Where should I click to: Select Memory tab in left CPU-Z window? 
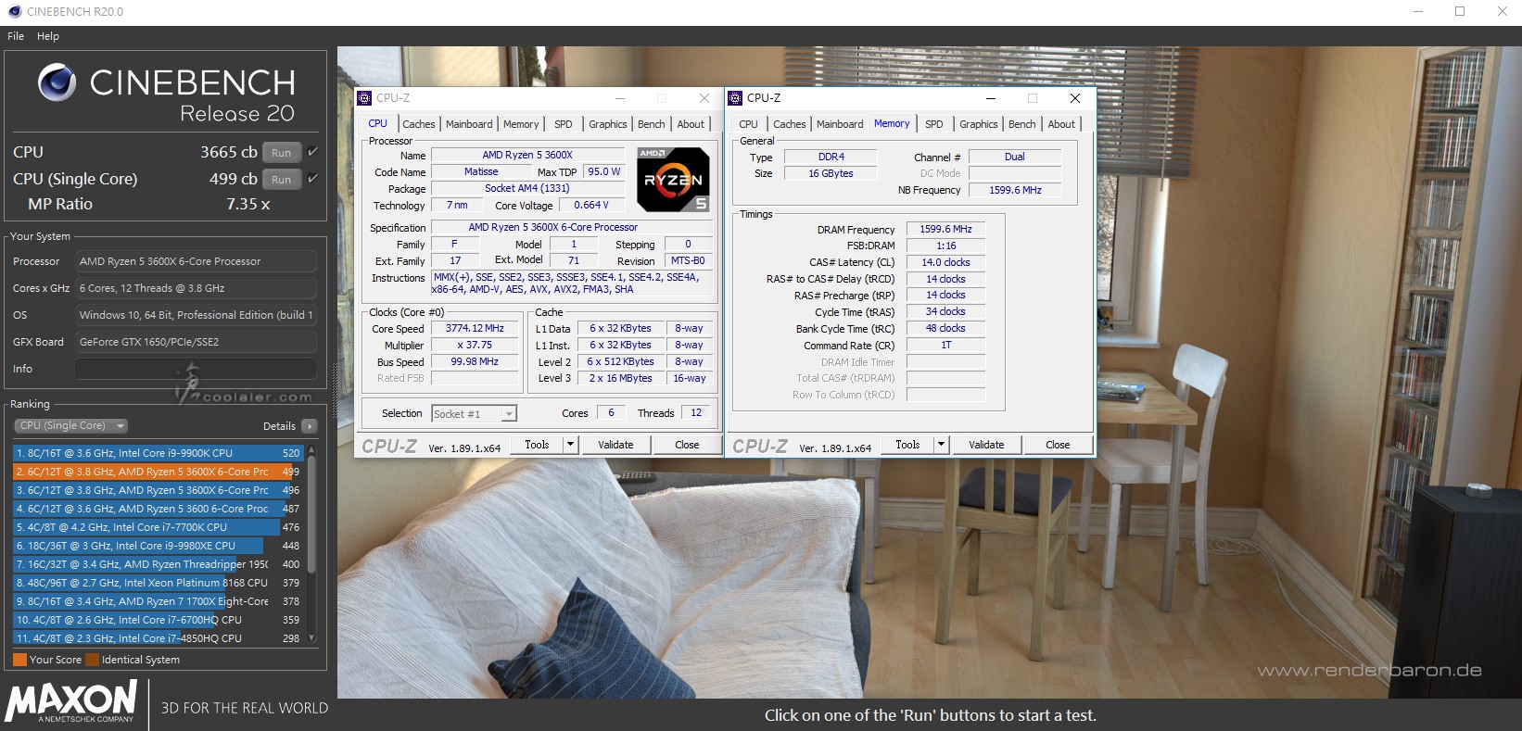pyautogui.click(x=521, y=124)
